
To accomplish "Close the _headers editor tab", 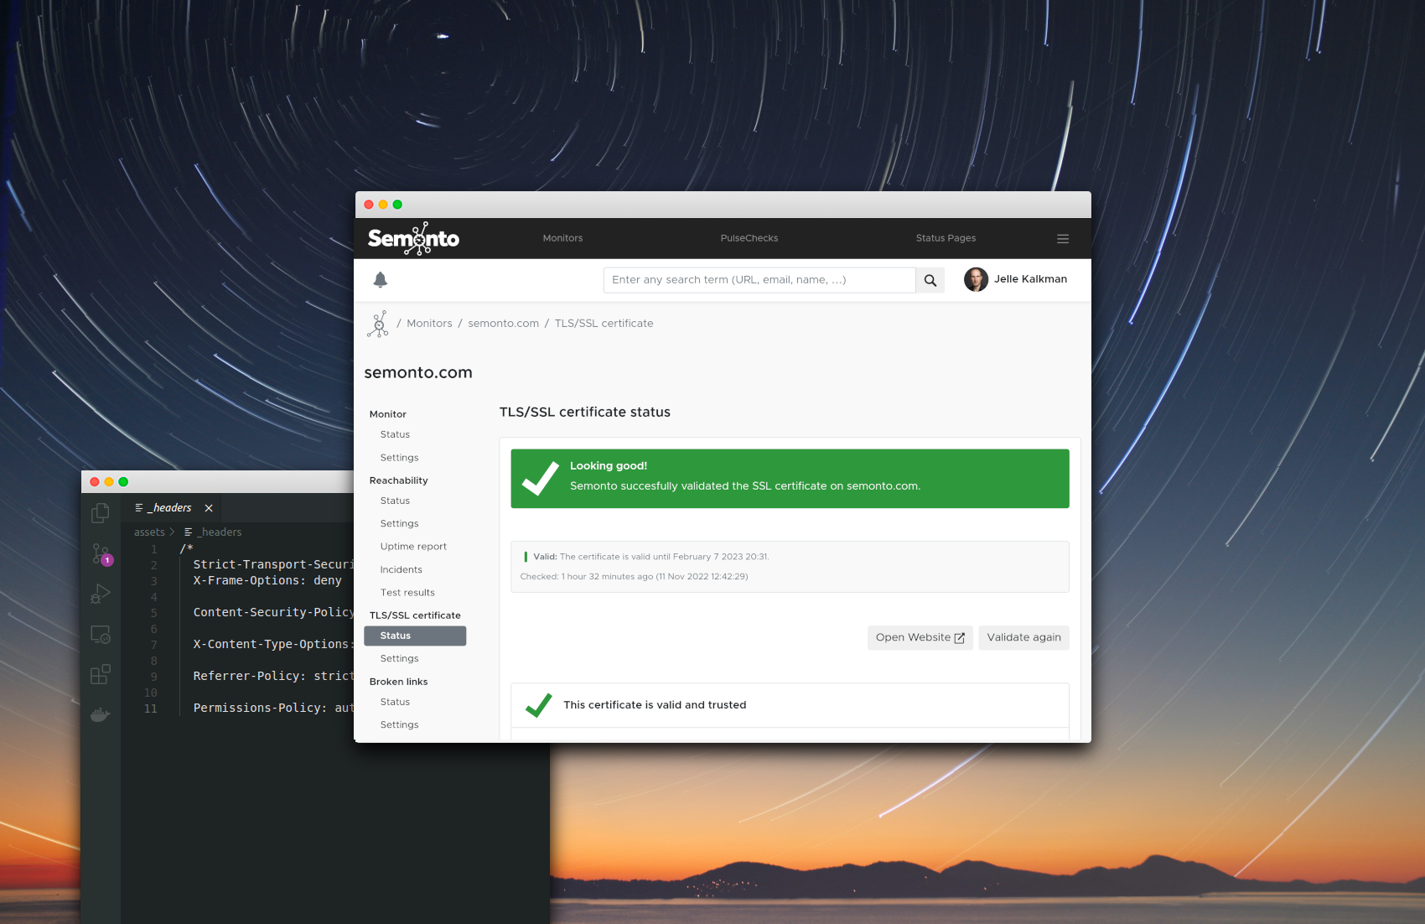I will (209, 508).
